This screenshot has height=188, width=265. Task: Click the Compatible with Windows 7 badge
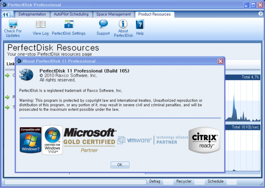coord(30,140)
